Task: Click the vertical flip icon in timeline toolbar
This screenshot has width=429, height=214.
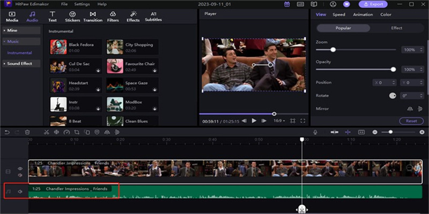Action: (117, 132)
